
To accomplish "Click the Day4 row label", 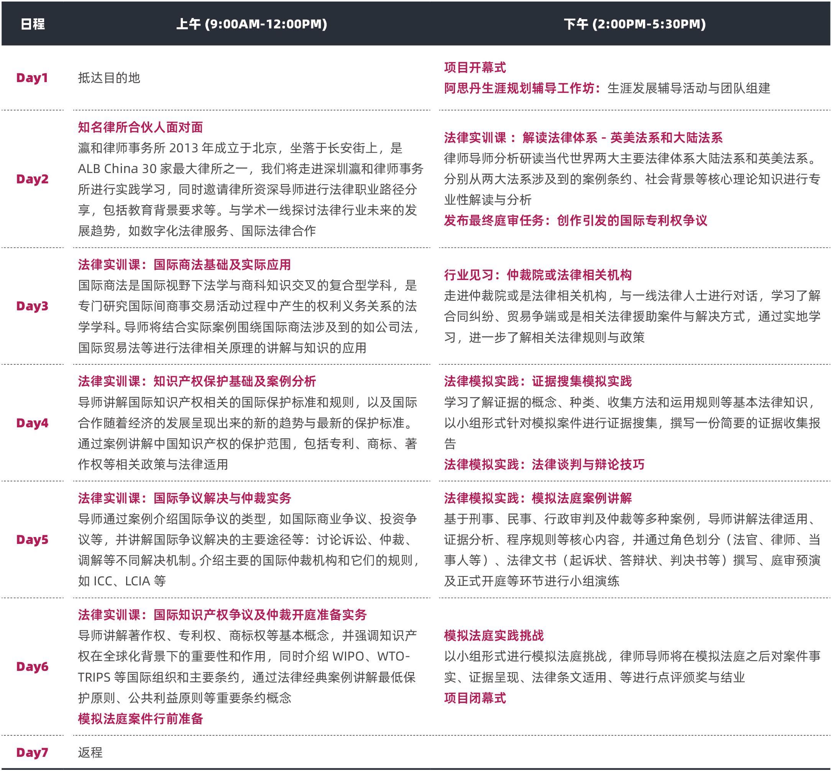I will tap(32, 423).
